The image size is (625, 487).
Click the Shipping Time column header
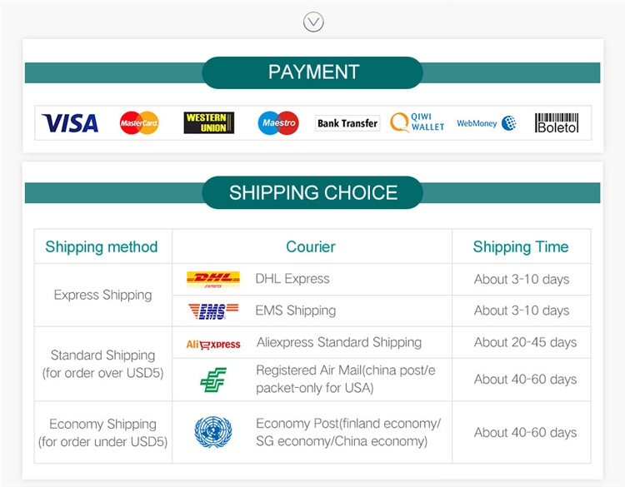pyautogui.click(x=521, y=246)
